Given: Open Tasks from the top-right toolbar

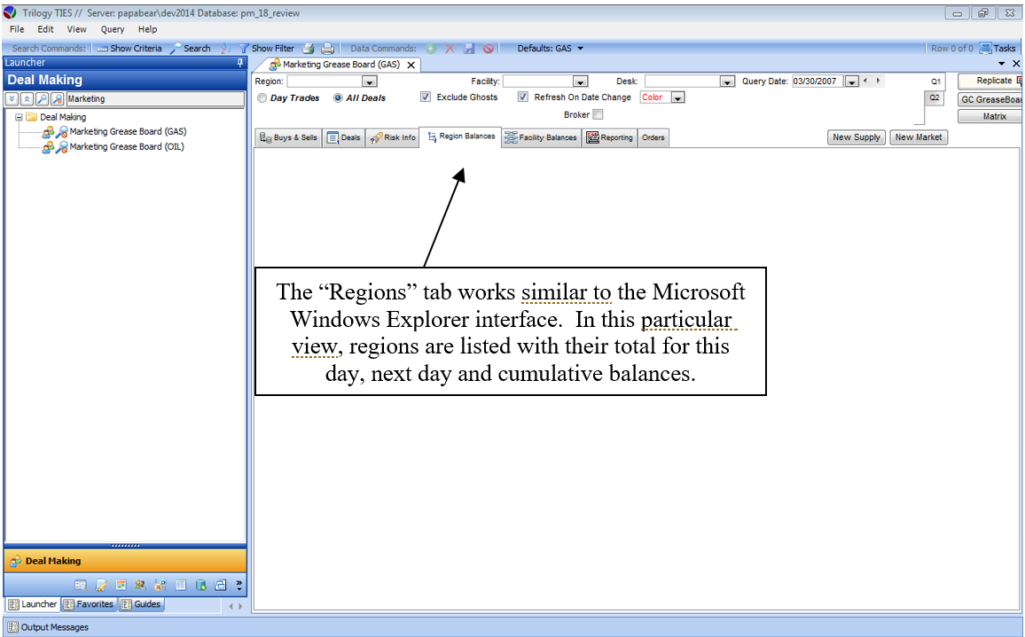Looking at the screenshot, I should (998, 49).
